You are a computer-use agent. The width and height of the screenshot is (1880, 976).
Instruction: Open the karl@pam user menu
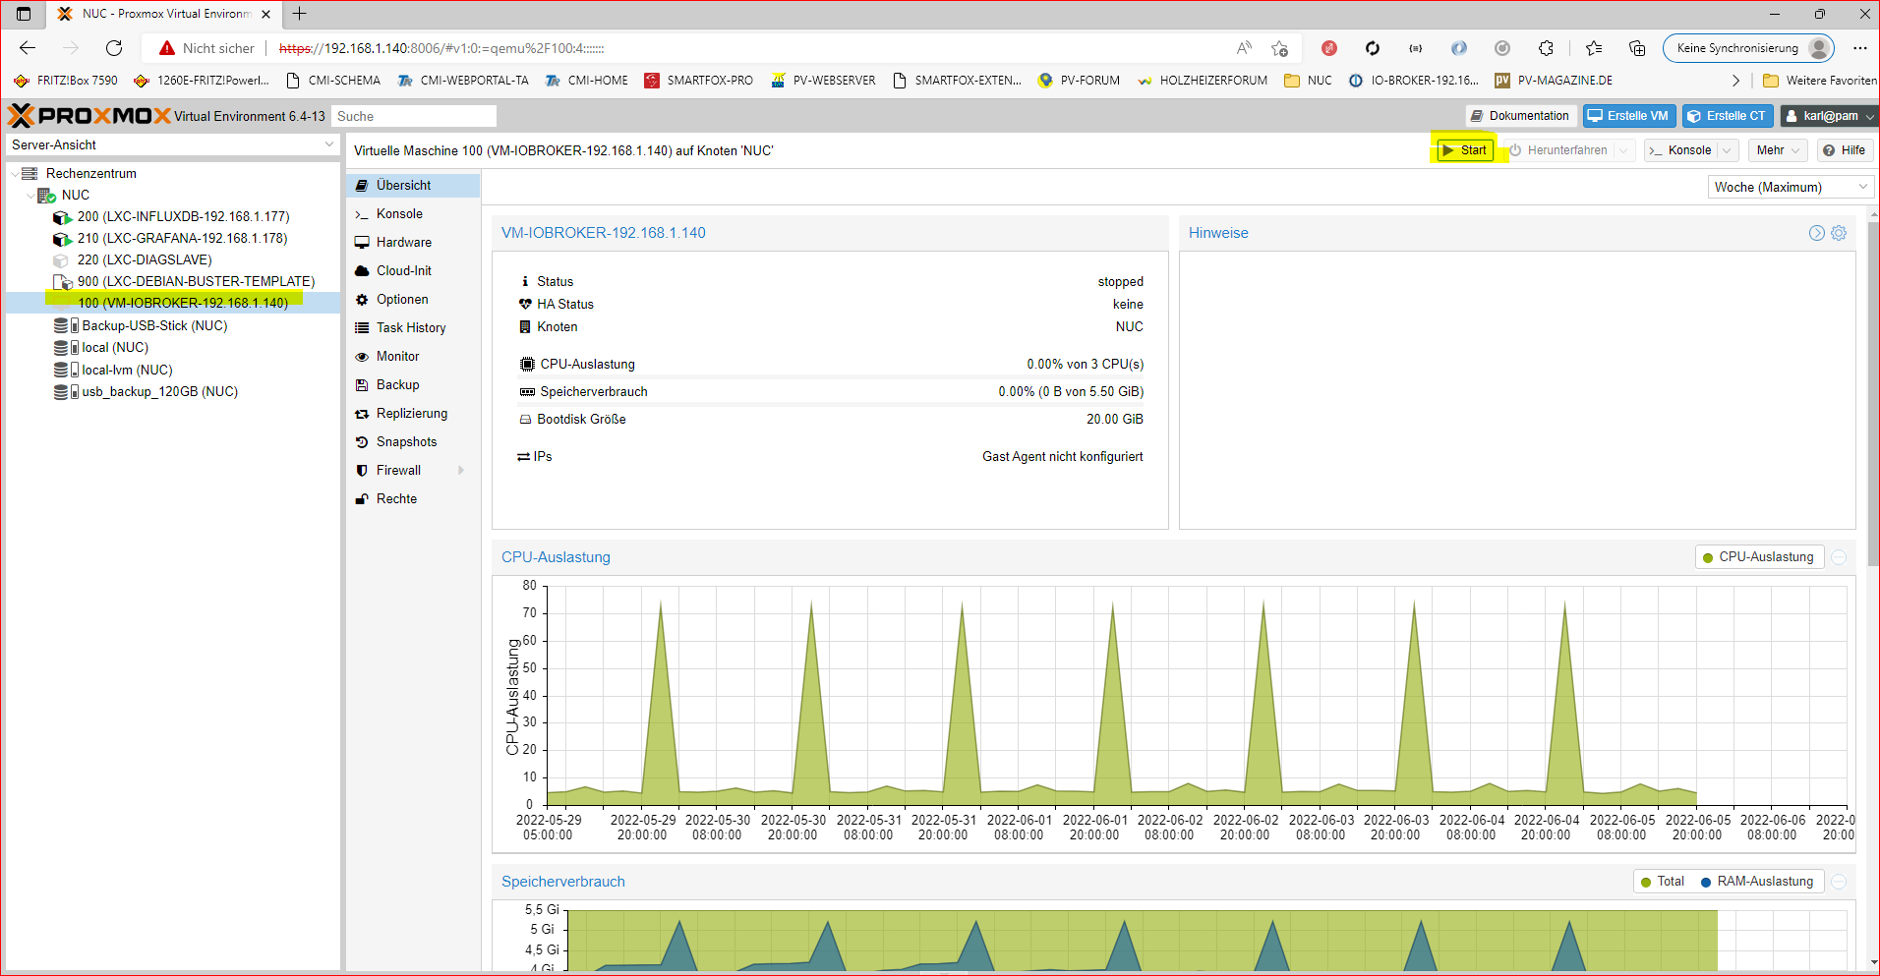[x=1829, y=116]
